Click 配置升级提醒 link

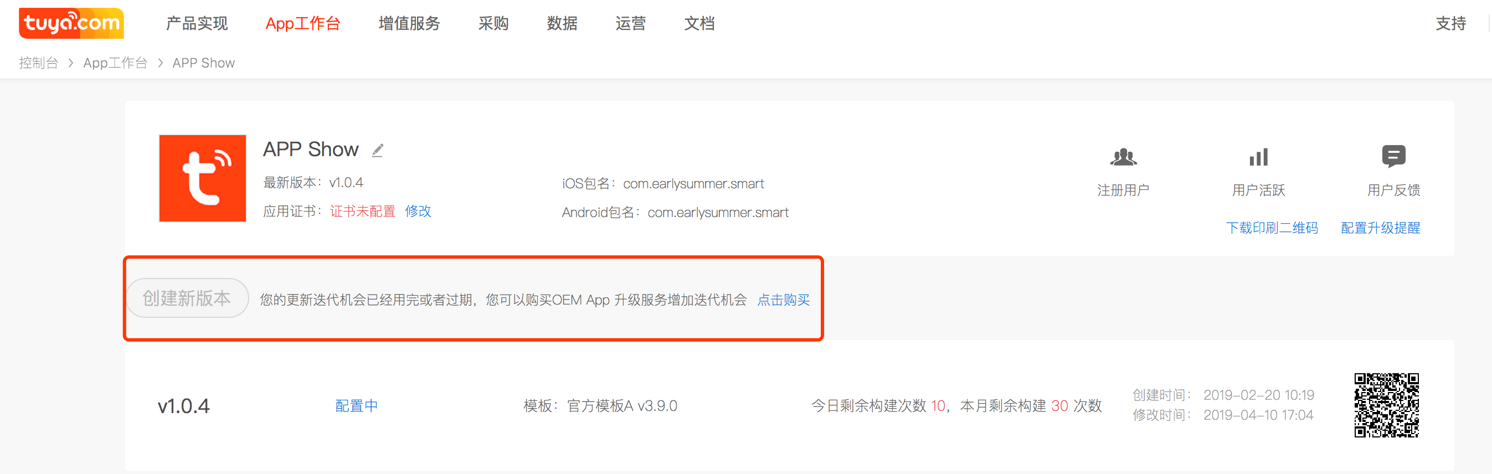(1381, 228)
